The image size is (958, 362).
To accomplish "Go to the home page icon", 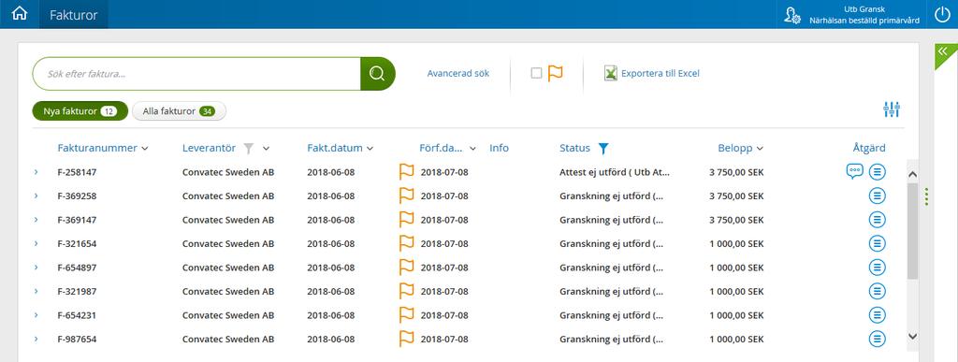I will pyautogui.click(x=20, y=14).
